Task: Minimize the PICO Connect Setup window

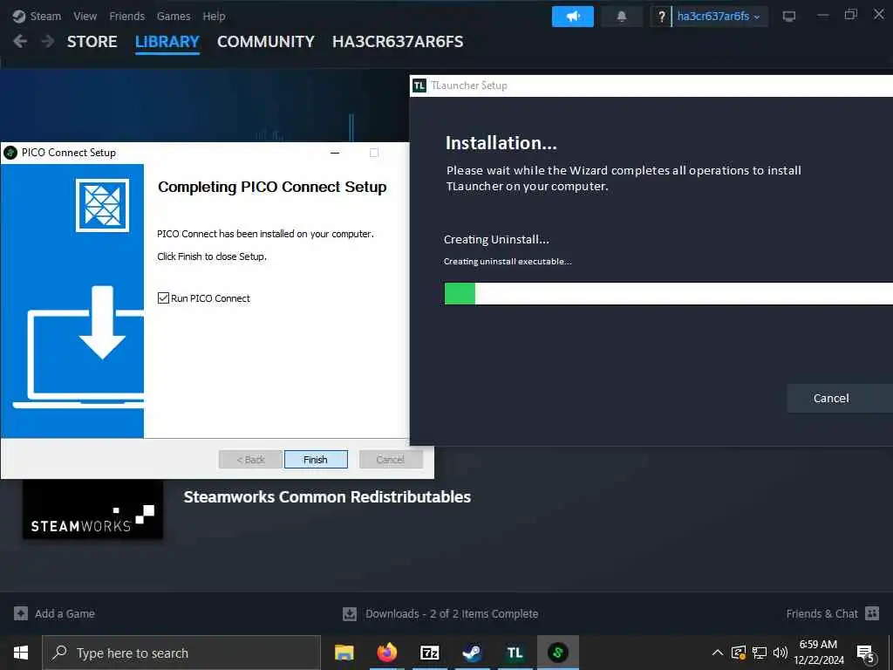Action: [335, 153]
